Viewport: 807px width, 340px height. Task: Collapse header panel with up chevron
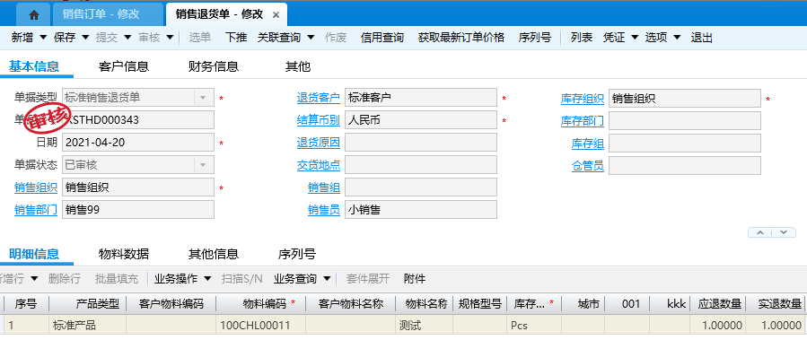click(x=760, y=232)
